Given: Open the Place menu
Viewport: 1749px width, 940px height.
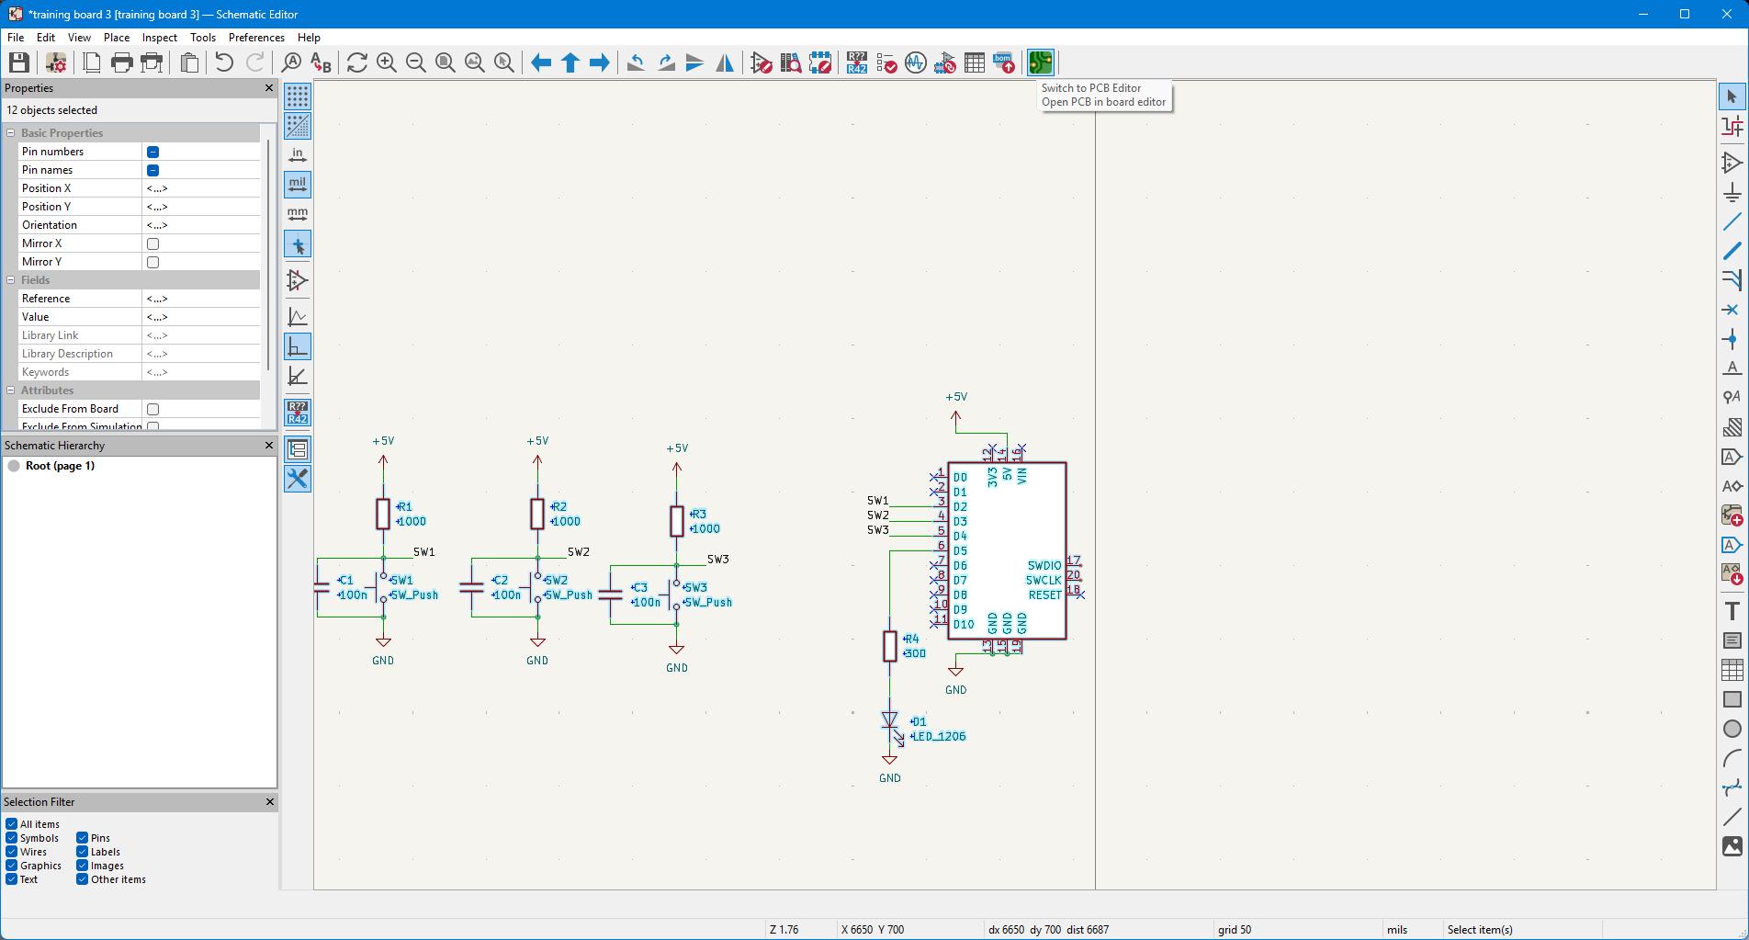Looking at the screenshot, I should click(117, 38).
